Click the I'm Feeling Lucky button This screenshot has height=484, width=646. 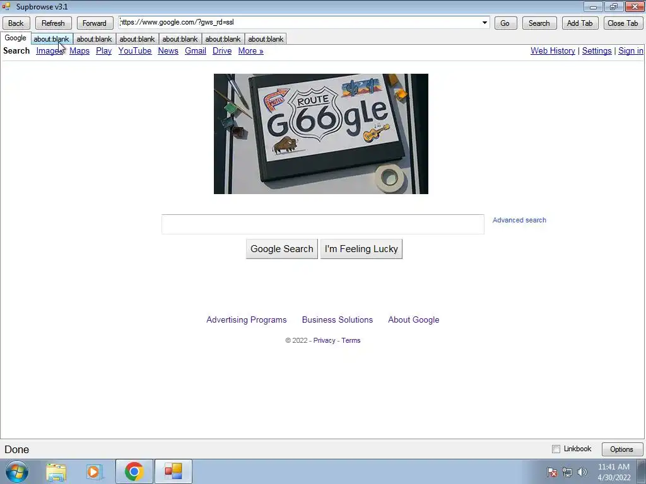point(361,249)
